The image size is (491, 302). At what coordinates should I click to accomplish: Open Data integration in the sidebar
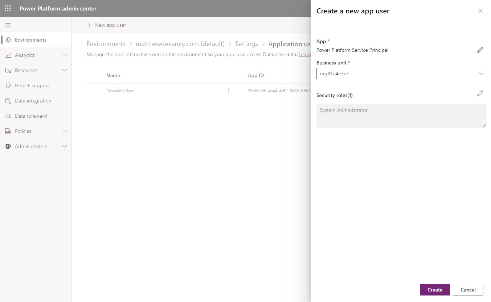(8, 101)
